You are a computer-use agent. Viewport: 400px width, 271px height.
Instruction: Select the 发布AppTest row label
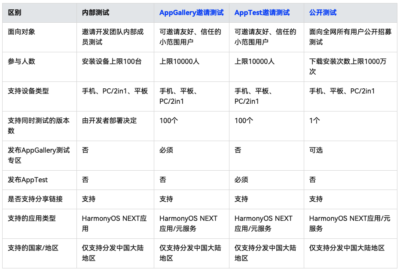(x=27, y=180)
